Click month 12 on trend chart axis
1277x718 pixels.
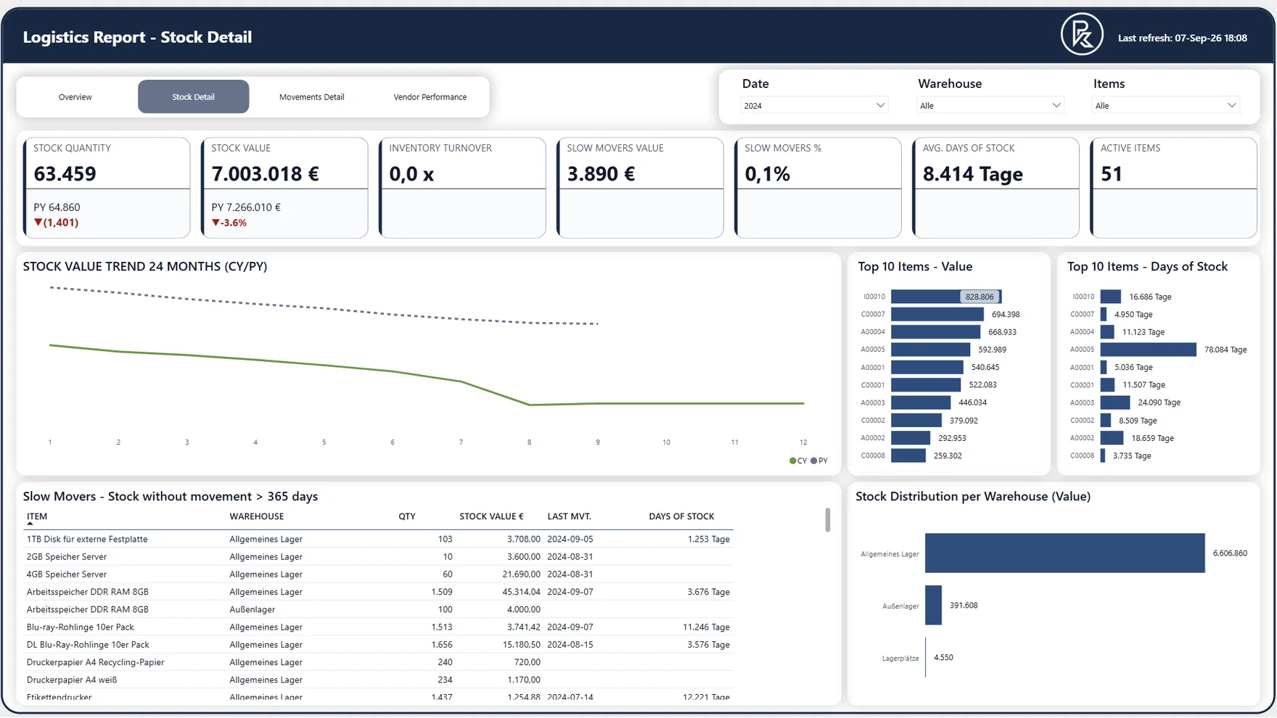[803, 442]
